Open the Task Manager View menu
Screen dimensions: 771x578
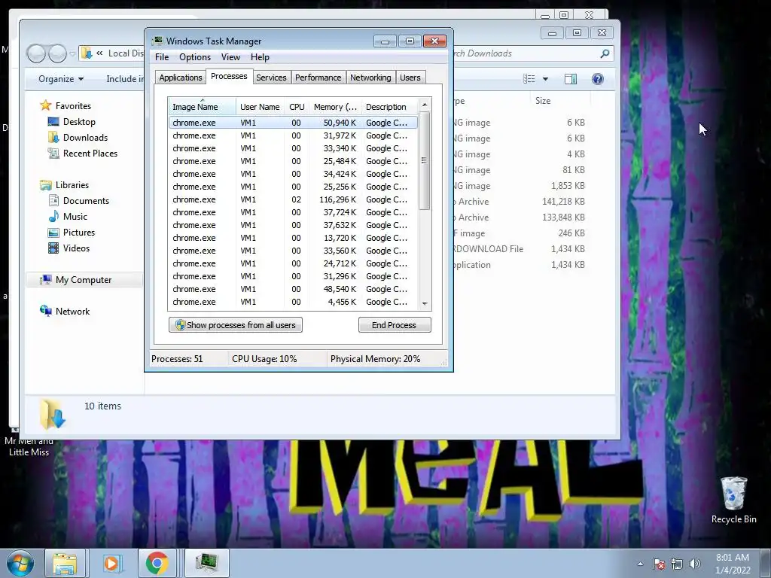pyautogui.click(x=230, y=57)
